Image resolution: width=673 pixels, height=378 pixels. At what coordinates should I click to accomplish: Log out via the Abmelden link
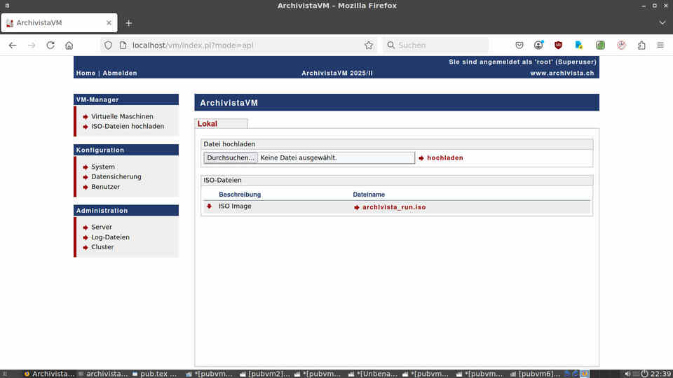pos(120,73)
